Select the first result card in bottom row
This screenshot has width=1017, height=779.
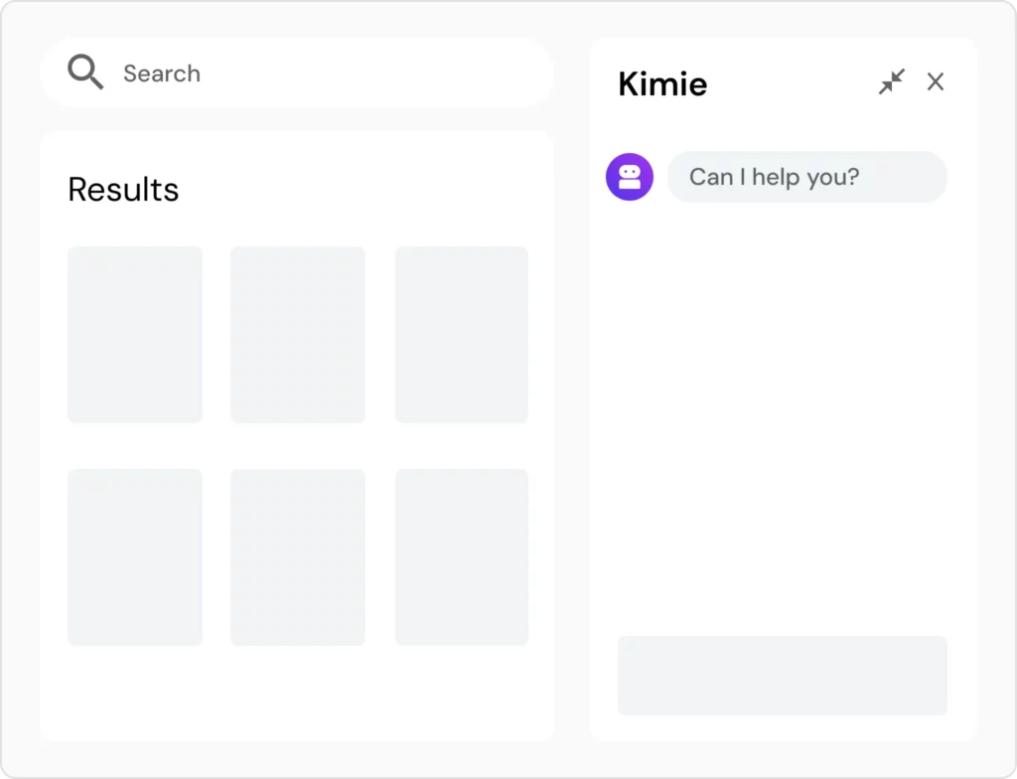coord(135,557)
